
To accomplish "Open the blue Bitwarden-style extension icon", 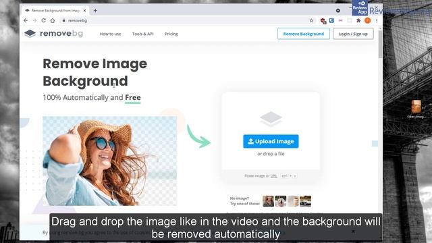I will (x=331, y=20).
